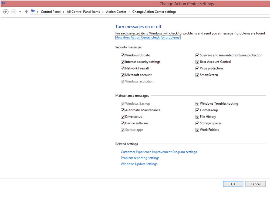Select All Control Panel Items in the breadcrumb

point(83,12)
